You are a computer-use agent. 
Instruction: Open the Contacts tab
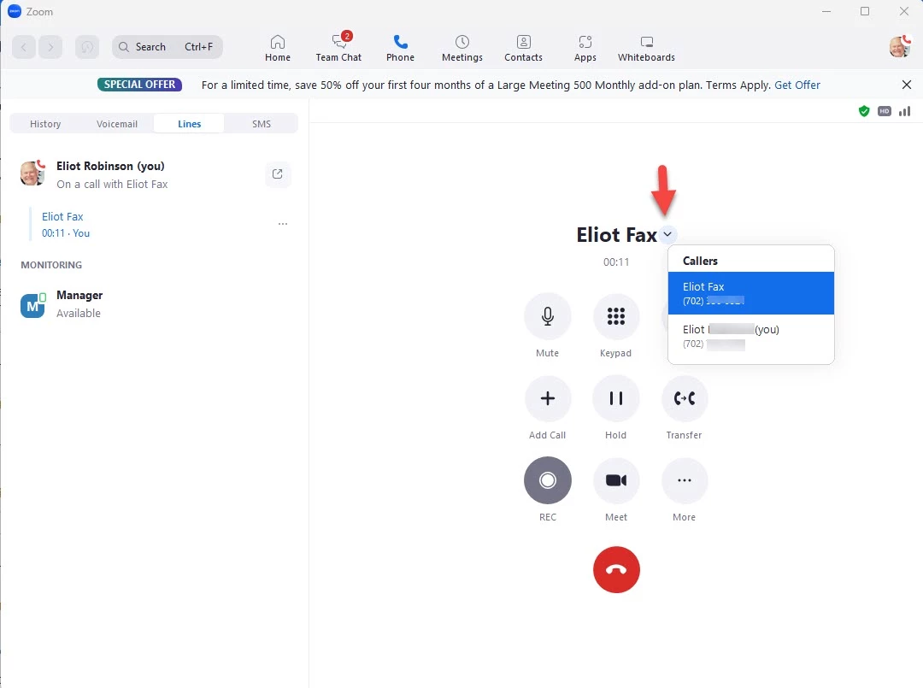pos(523,48)
